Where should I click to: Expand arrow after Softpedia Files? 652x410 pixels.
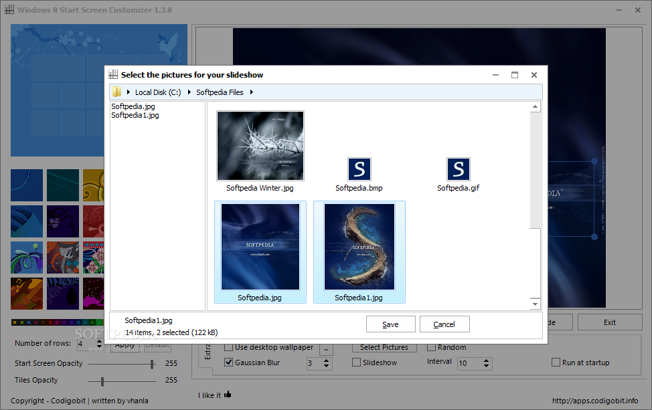pyautogui.click(x=252, y=92)
